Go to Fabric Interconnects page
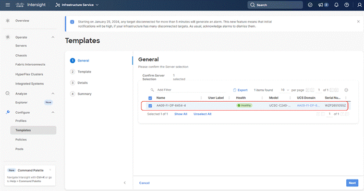The image size is (364, 191). pos(30,64)
